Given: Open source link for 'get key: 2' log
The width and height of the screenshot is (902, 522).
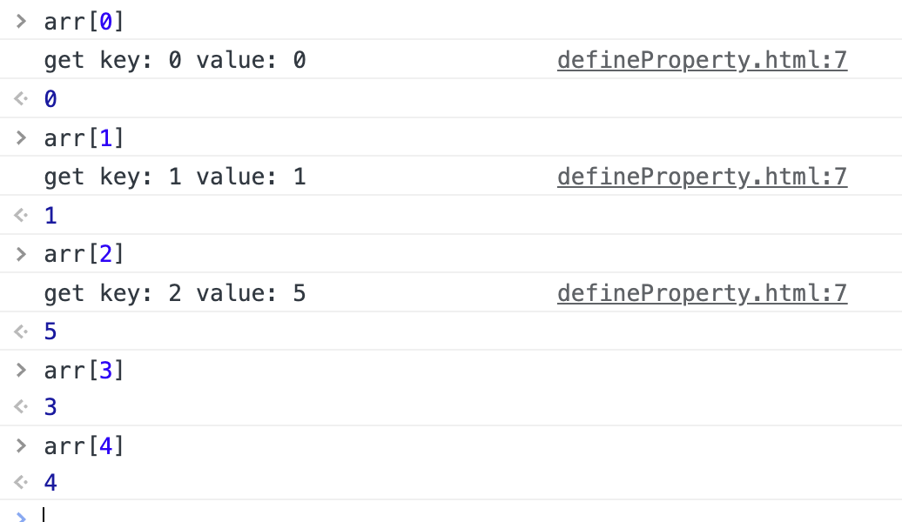Looking at the screenshot, I should pos(702,293).
